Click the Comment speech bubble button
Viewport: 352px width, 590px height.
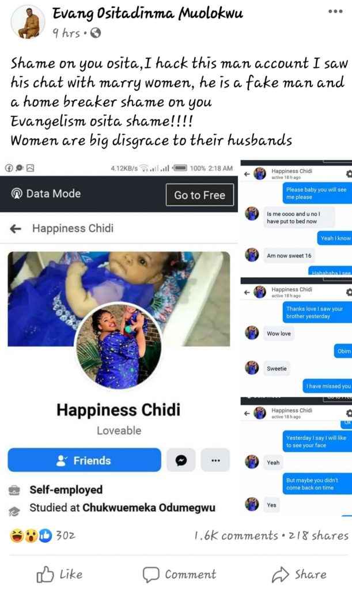(179, 574)
